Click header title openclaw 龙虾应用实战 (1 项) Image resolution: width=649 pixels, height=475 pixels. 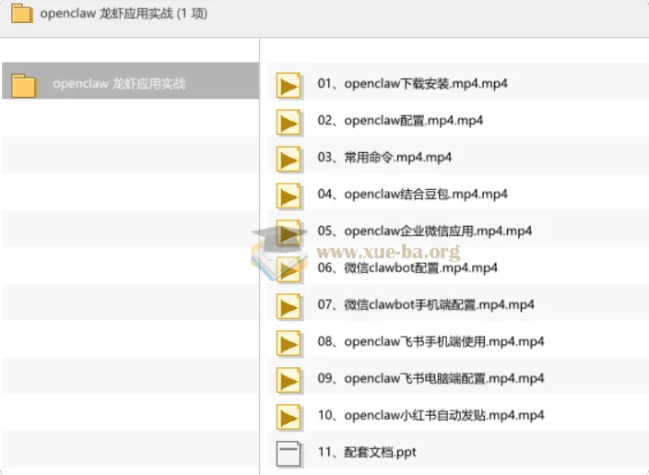click(x=124, y=14)
